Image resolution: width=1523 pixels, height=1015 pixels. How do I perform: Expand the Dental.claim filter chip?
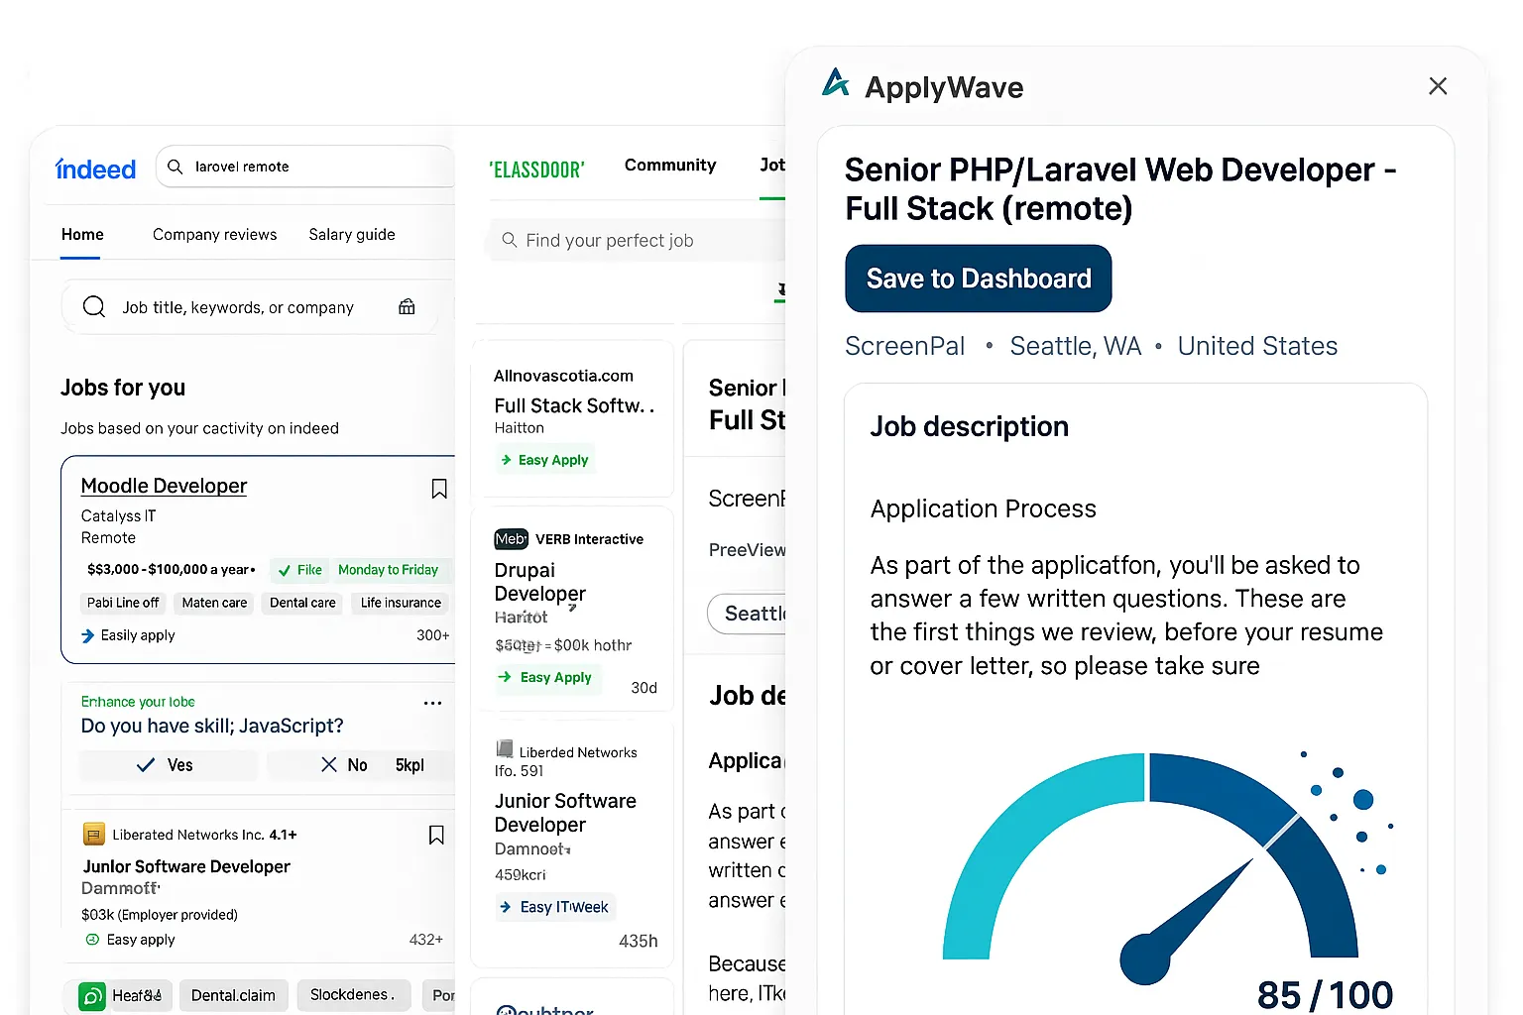point(233,995)
